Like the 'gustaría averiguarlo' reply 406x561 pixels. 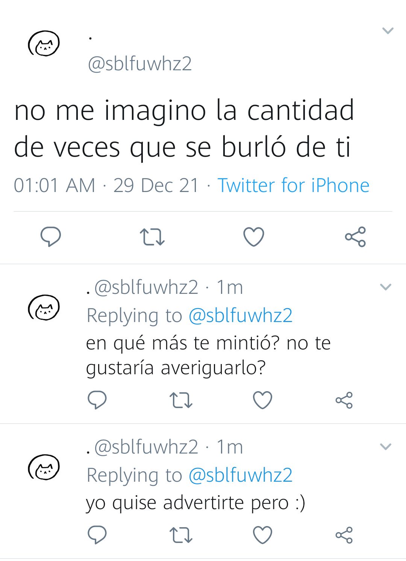click(x=262, y=400)
